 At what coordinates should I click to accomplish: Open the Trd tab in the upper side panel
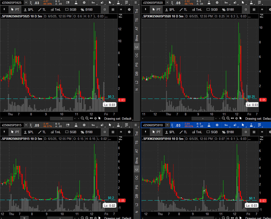(137, 11)
